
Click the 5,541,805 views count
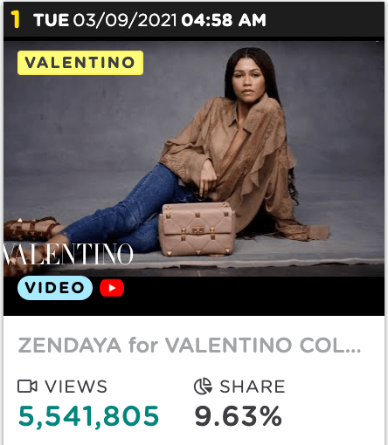tap(88, 416)
